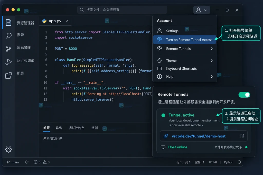Image resolution: width=263 pixels, height=175 pixels.
Task: Expand the Theme submenu arrow
Action: (212, 60)
